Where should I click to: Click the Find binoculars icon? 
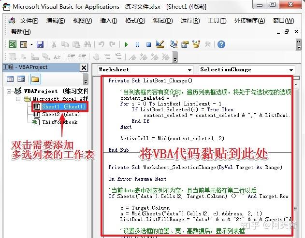[x=87, y=44]
